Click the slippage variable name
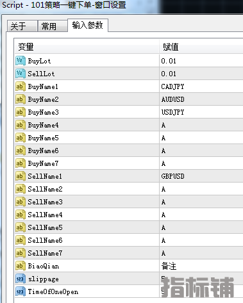The width and height of the screenshot is (243, 303). click(44, 279)
